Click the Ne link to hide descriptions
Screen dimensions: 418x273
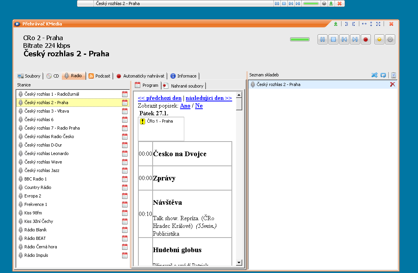pyautogui.click(x=199, y=106)
